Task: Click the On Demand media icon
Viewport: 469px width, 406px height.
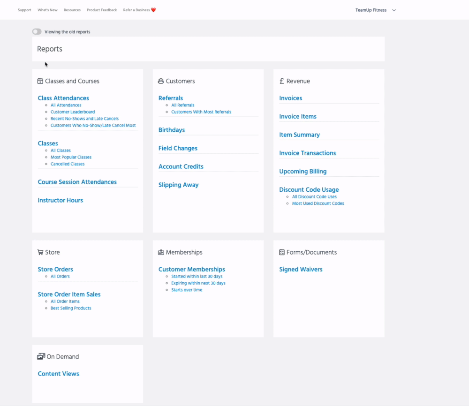Action: pos(41,357)
